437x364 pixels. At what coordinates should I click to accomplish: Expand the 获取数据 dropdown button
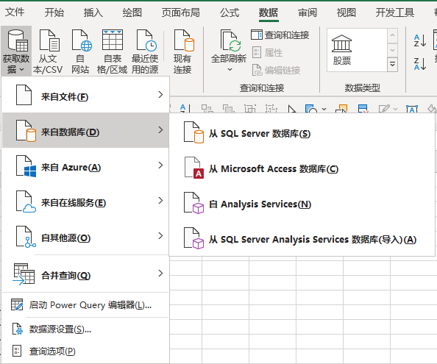[x=16, y=51]
